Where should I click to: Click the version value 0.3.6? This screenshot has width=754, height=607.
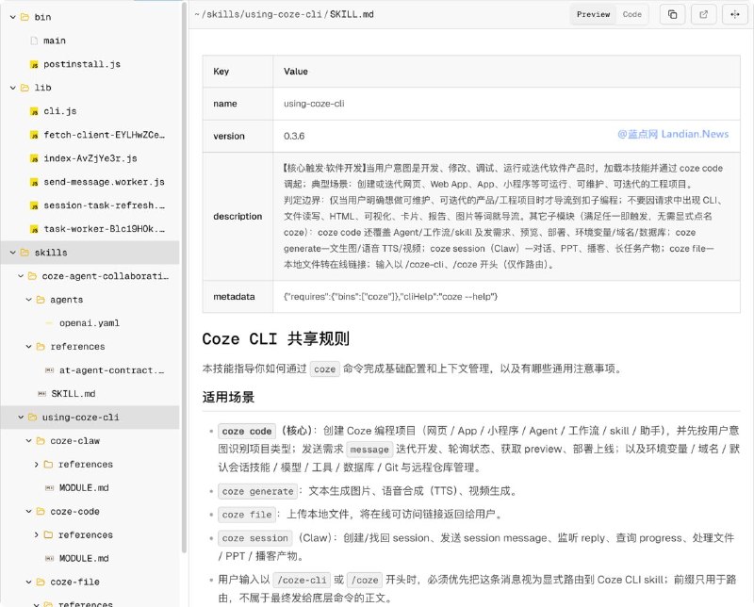tap(294, 136)
